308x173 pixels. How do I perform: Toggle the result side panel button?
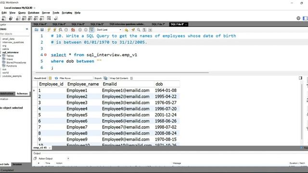coord(300,78)
